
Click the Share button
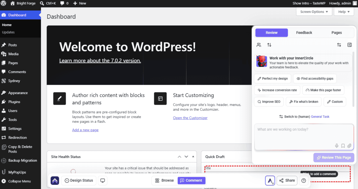click(287, 181)
